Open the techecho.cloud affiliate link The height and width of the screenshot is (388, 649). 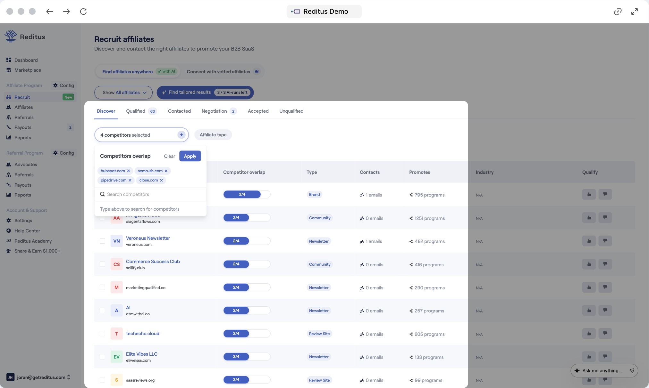[143, 334]
